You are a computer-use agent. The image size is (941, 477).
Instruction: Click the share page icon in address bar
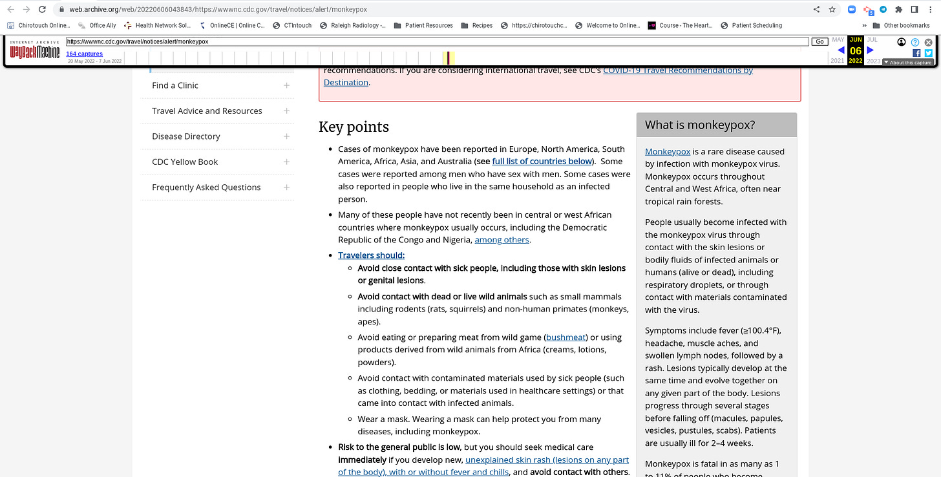click(816, 10)
